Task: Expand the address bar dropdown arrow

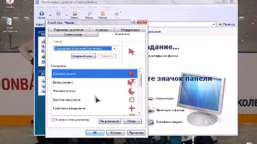Action: [x=214, y=24]
